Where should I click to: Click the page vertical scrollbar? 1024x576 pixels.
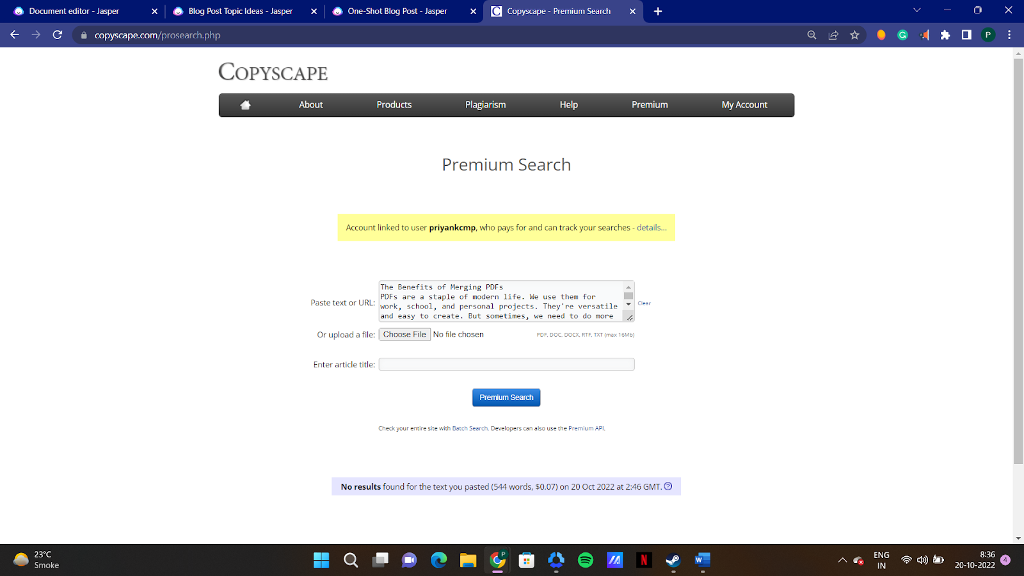click(1018, 261)
